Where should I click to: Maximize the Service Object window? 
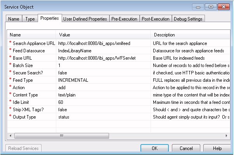pyautogui.click(x=211, y=7)
